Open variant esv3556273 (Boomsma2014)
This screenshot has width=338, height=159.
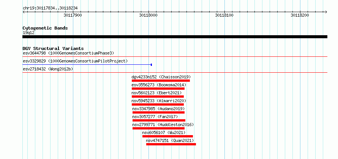(159, 85)
